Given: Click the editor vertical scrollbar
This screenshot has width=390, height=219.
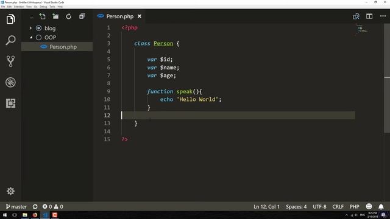Looking at the screenshot, I should coord(387,78).
